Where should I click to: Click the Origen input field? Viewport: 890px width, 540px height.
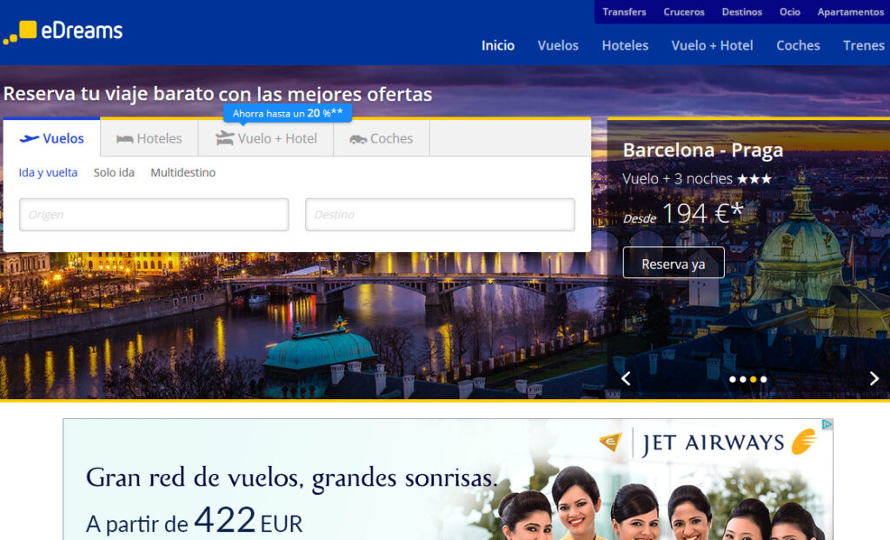point(154,215)
